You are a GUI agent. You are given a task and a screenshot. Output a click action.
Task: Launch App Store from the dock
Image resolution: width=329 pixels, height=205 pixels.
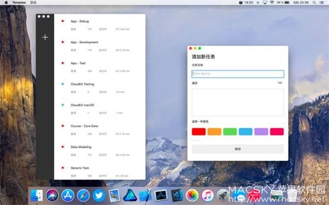coord(68,195)
